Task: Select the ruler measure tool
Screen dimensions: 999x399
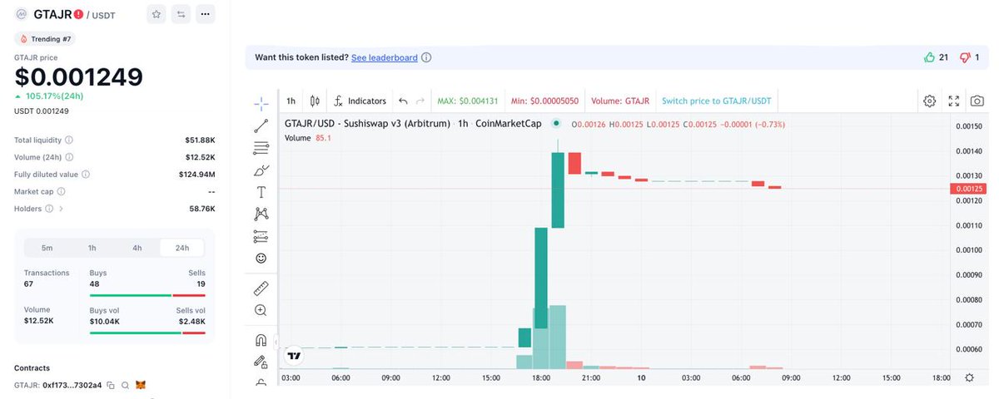Action: tap(261, 288)
